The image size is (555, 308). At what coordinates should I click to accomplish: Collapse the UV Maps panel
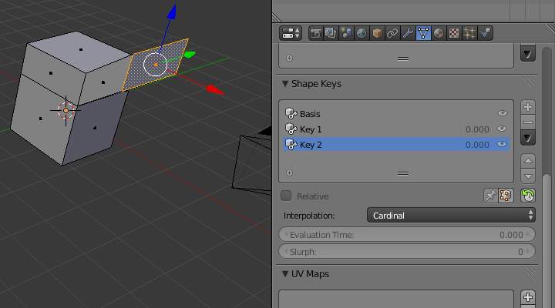pyautogui.click(x=285, y=273)
